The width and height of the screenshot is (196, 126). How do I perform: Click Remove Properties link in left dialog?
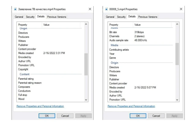(40, 106)
